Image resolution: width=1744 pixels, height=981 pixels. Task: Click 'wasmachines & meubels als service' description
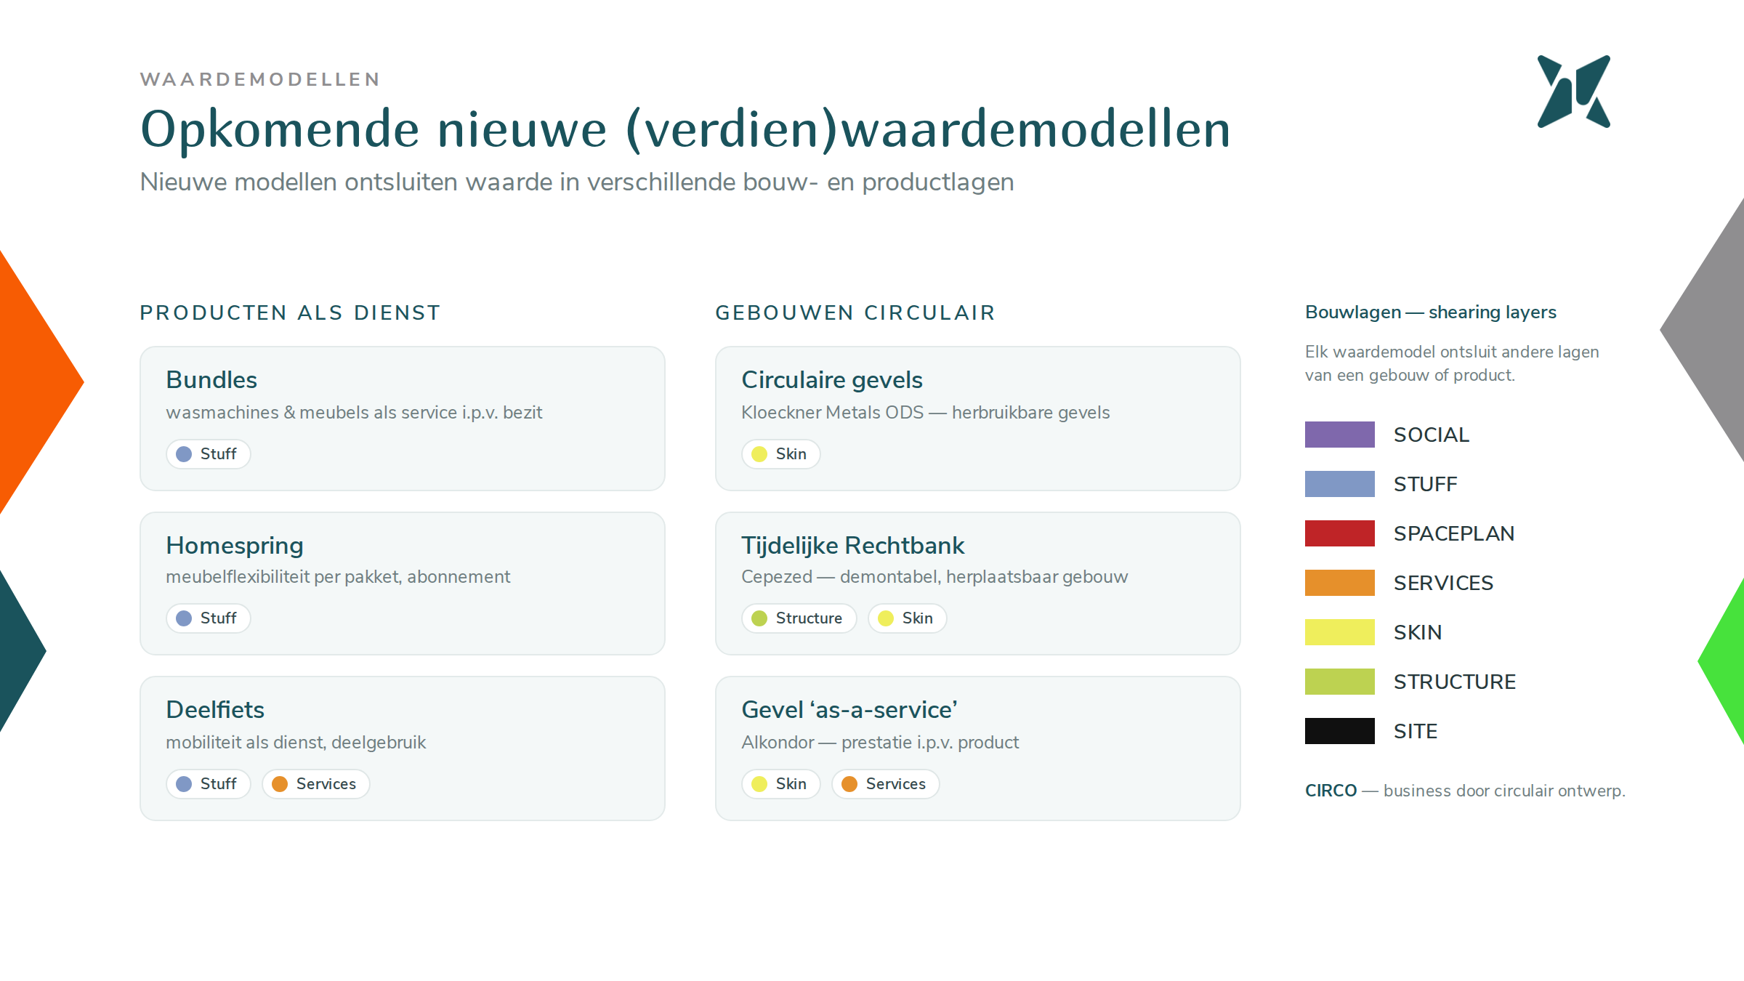click(x=354, y=413)
